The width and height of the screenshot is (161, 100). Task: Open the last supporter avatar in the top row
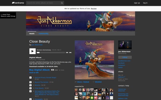coord(111,90)
